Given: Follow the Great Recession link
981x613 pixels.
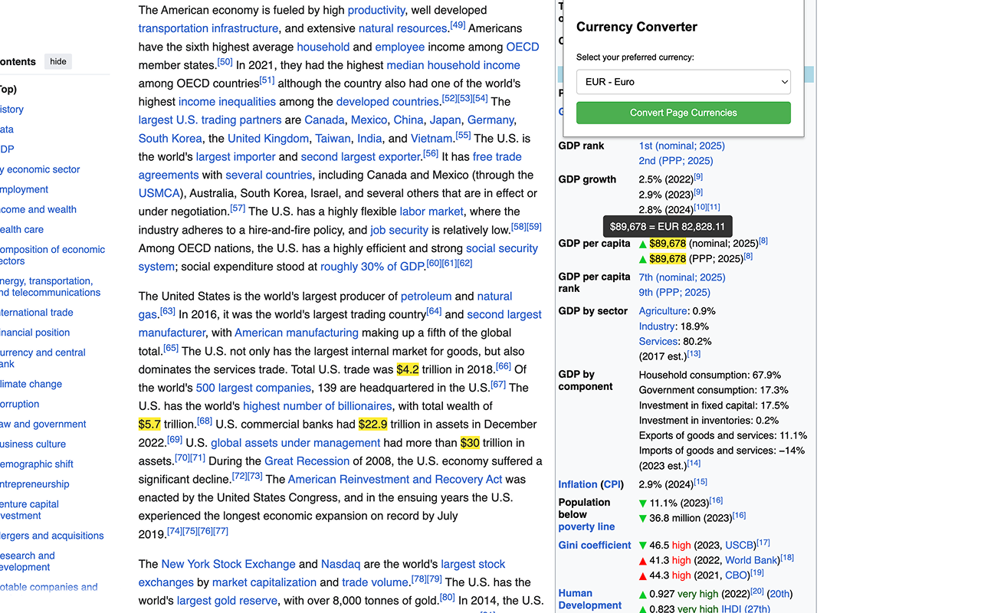Looking at the screenshot, I should [307, 461].
